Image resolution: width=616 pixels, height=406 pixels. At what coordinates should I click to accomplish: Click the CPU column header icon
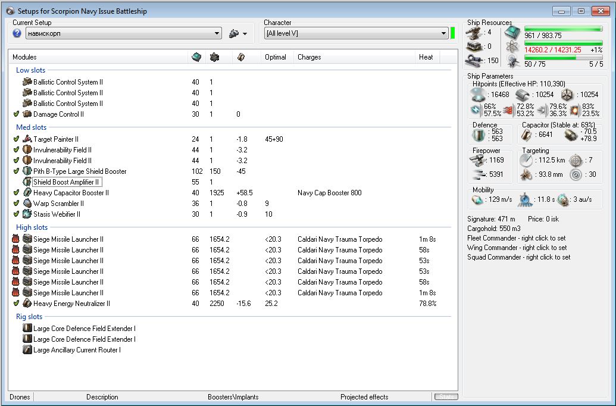(196, 57)
